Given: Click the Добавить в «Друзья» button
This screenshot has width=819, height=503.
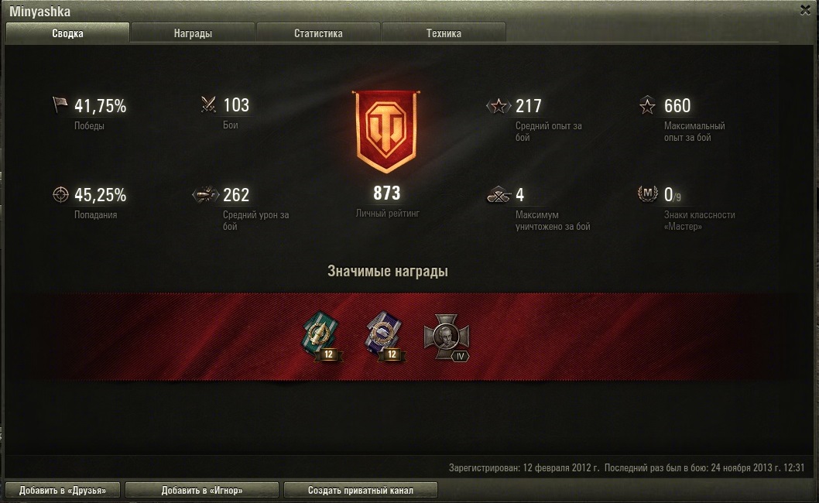Looking at the screenshot, I should (63, 491).
